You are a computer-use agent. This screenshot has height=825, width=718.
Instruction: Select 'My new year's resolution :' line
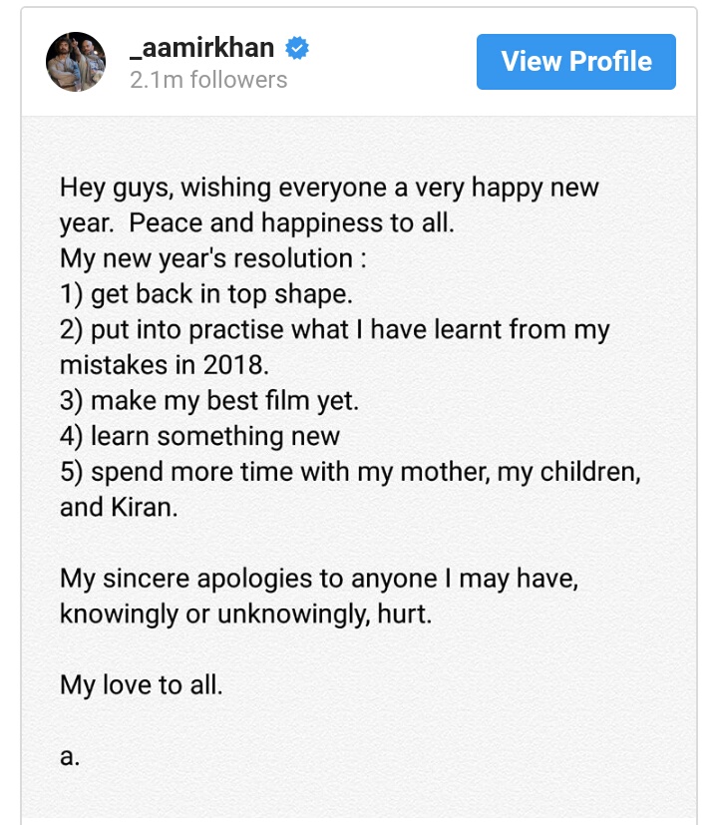coord(213,258)
